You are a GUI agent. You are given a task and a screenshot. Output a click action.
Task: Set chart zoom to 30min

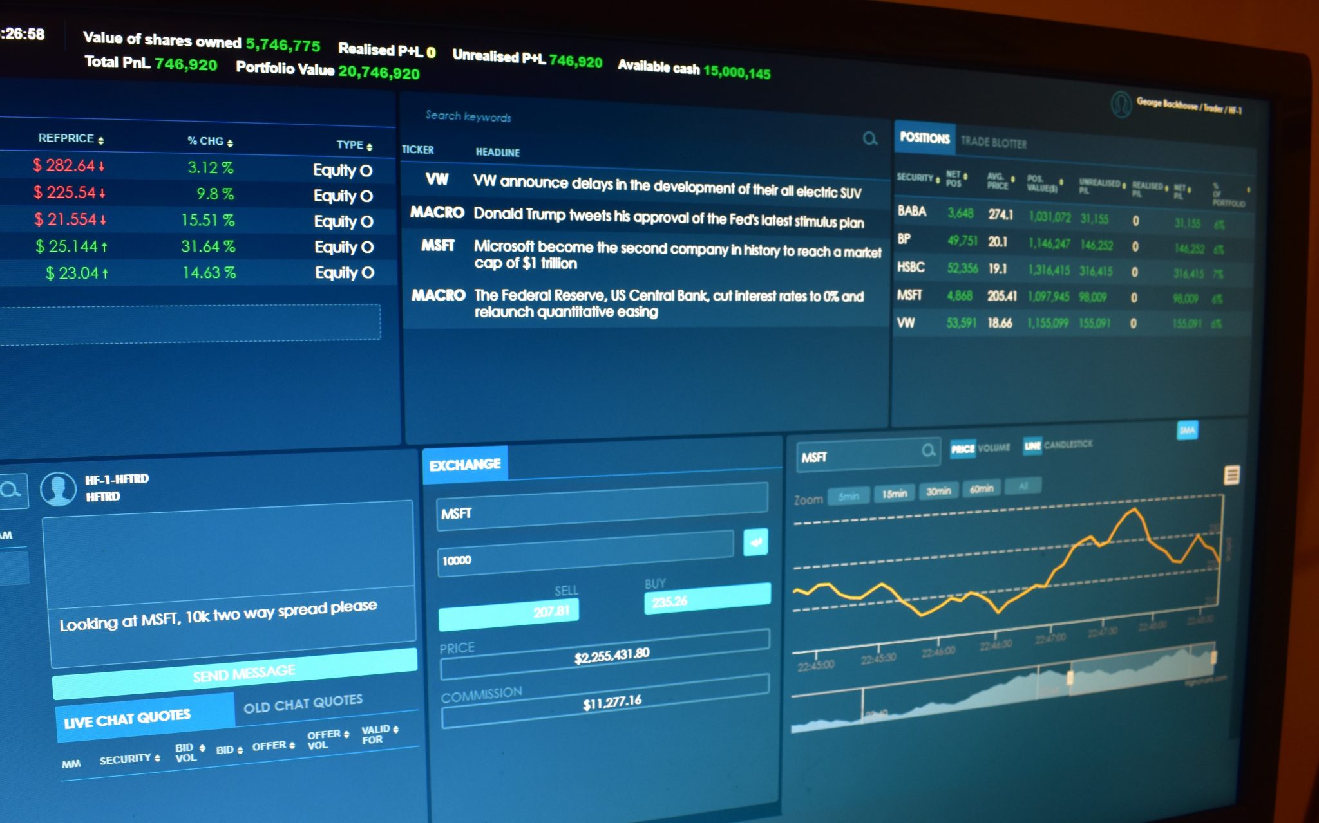pyautogui.click(x=939, y=491)
